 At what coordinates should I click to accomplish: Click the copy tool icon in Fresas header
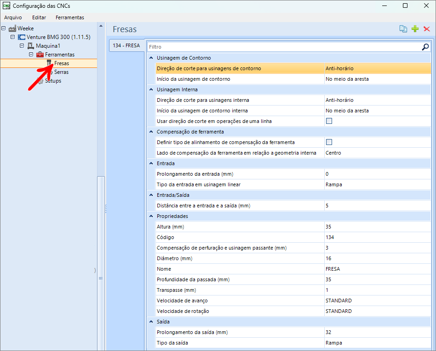[x=403, y=28]
